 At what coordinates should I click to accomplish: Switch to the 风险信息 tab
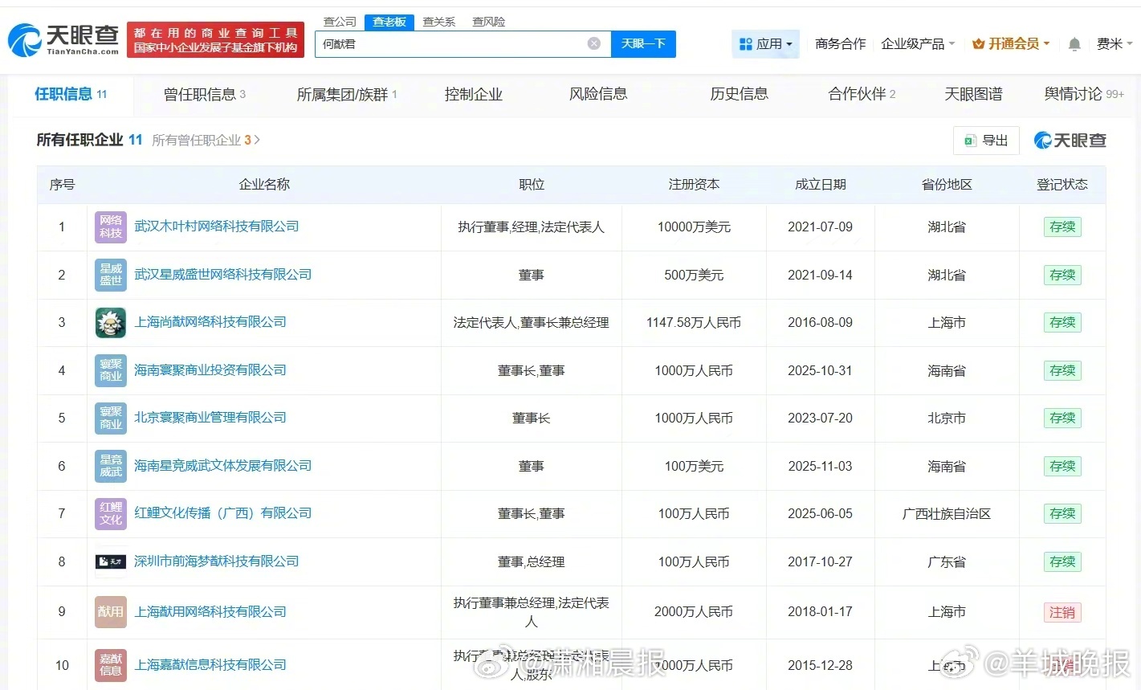click(598, 94)
